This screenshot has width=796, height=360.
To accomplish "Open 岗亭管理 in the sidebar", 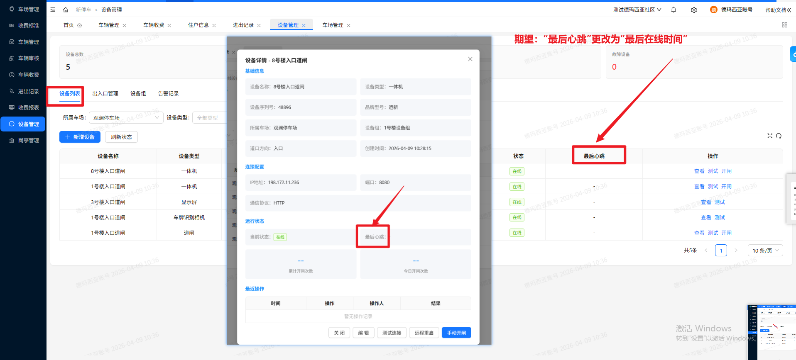I will click(23, 140).
